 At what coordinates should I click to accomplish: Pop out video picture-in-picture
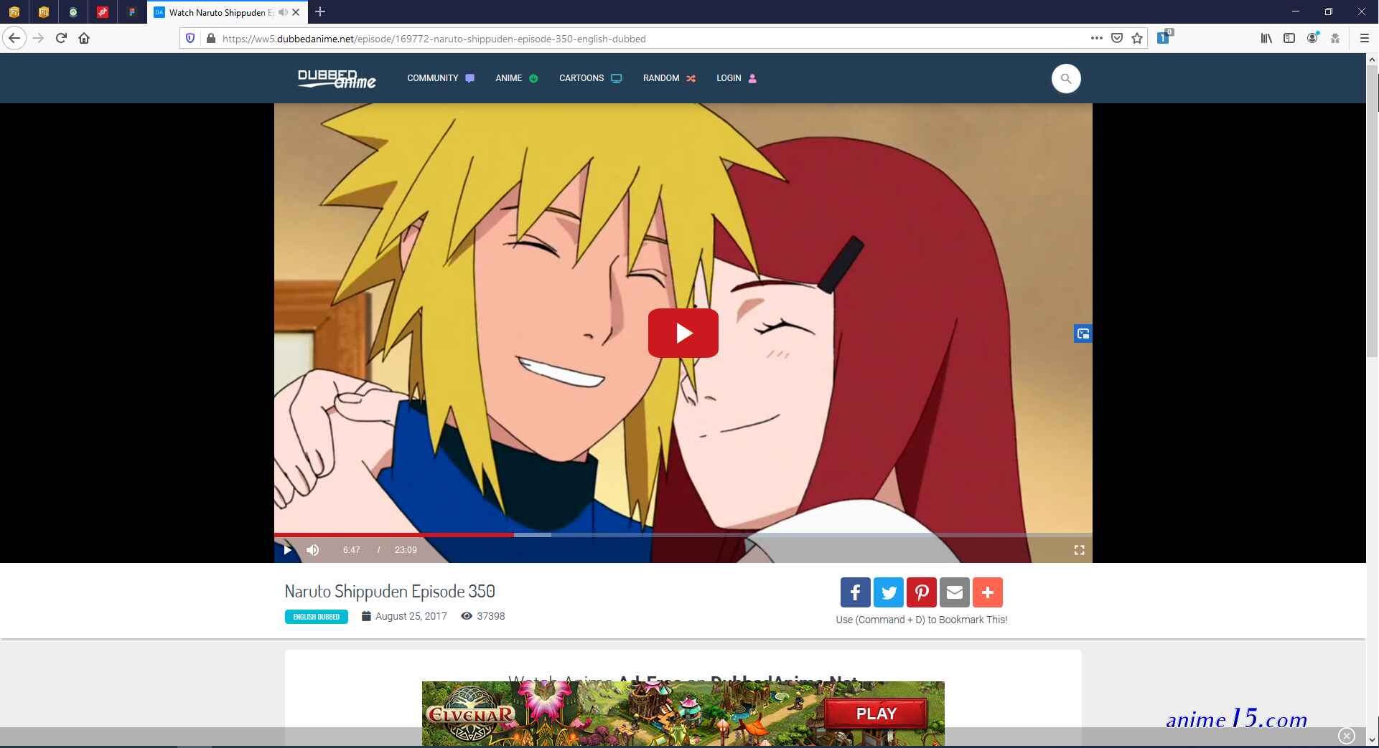(x=1083, y=333)
